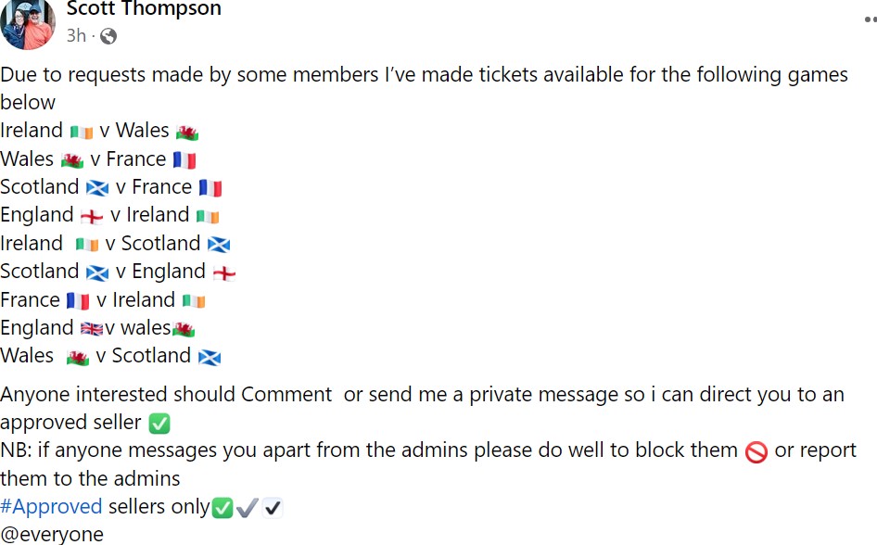Click the Union Jack flag beside England
The width and height of the screenshot is (877, 545).
coord(92,329)
